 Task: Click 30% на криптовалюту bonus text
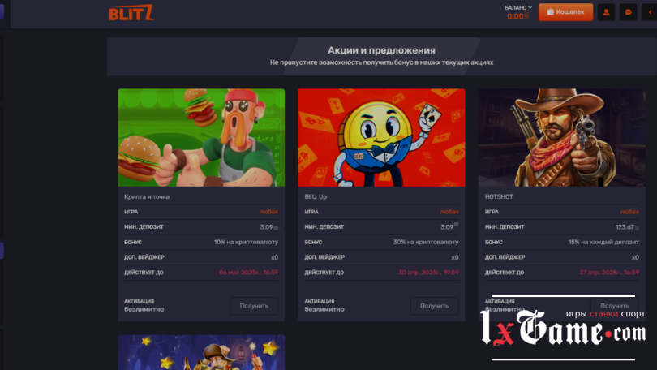click(426, 242)
